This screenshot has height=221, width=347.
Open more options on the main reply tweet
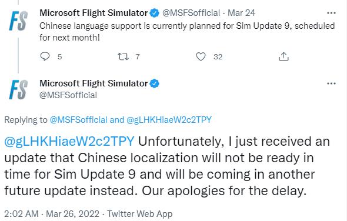pos(331,83)
